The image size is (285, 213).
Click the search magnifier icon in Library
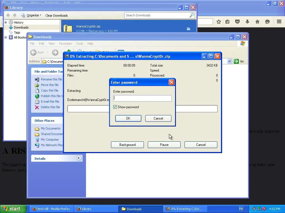(x=192, y=15)
